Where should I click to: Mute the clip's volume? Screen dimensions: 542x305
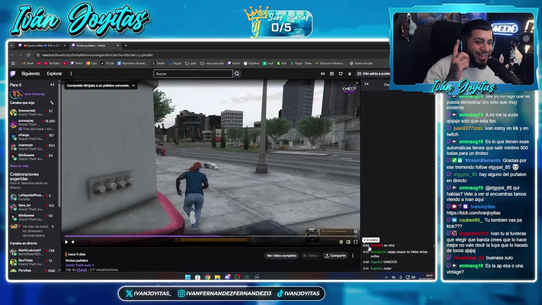[x=73, y=242]
